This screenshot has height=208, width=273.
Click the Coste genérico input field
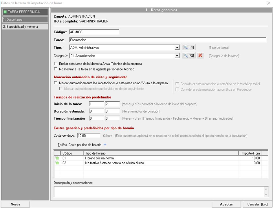(89, 135)
